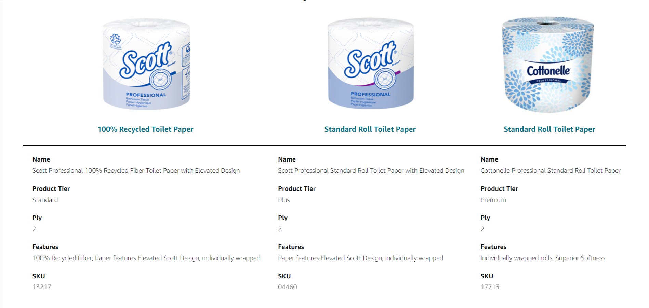Open the Standard Roll link under the Scott roll
Viewport: 649px width, 308px height.
(370, 129)
